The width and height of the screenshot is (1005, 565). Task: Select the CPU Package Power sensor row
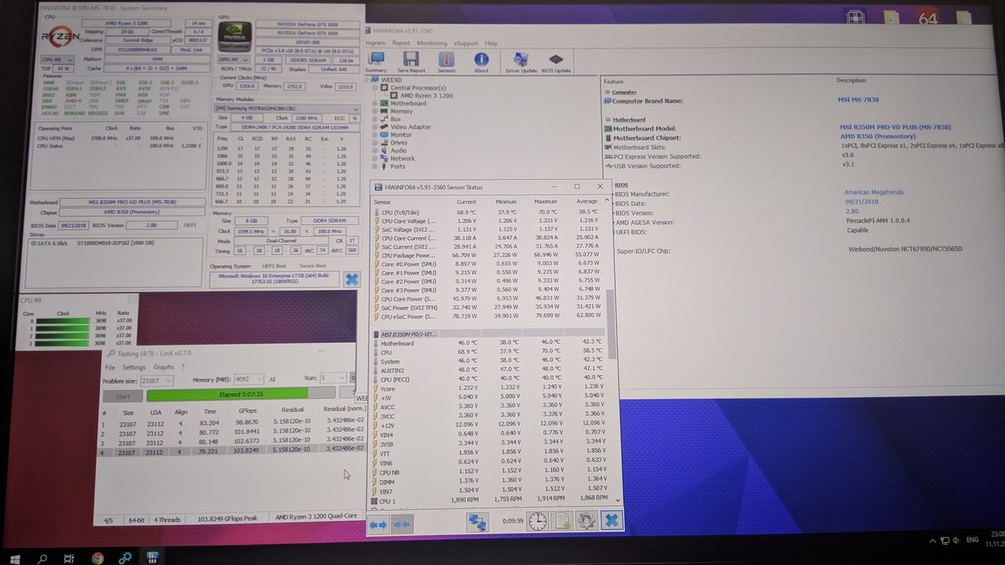click(488, 255)
